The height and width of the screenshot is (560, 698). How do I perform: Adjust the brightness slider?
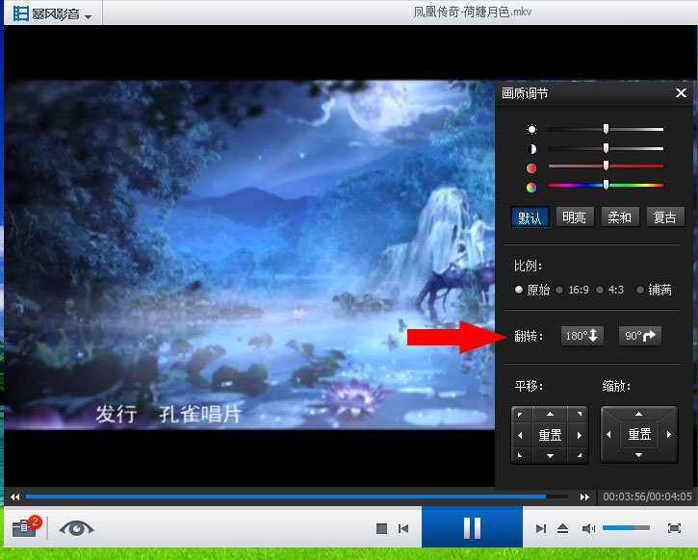click(x=606, y=129)
